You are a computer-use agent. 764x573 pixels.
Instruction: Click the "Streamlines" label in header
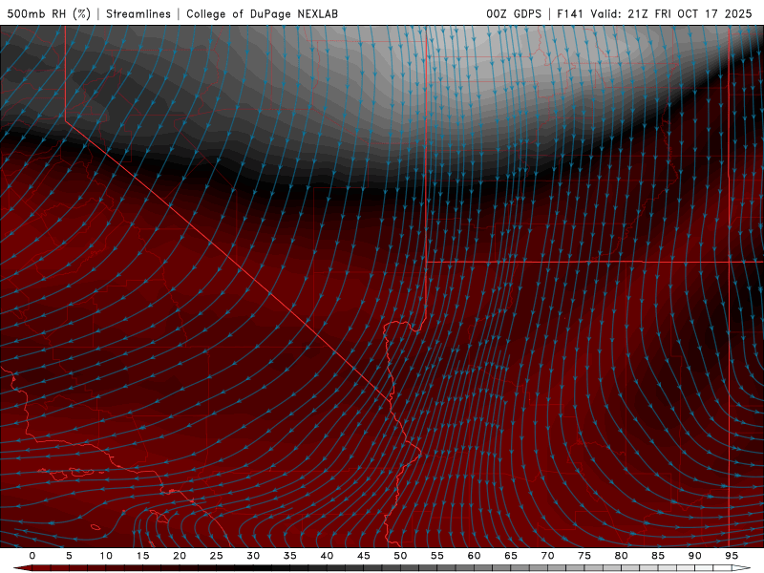coord(138,13)
